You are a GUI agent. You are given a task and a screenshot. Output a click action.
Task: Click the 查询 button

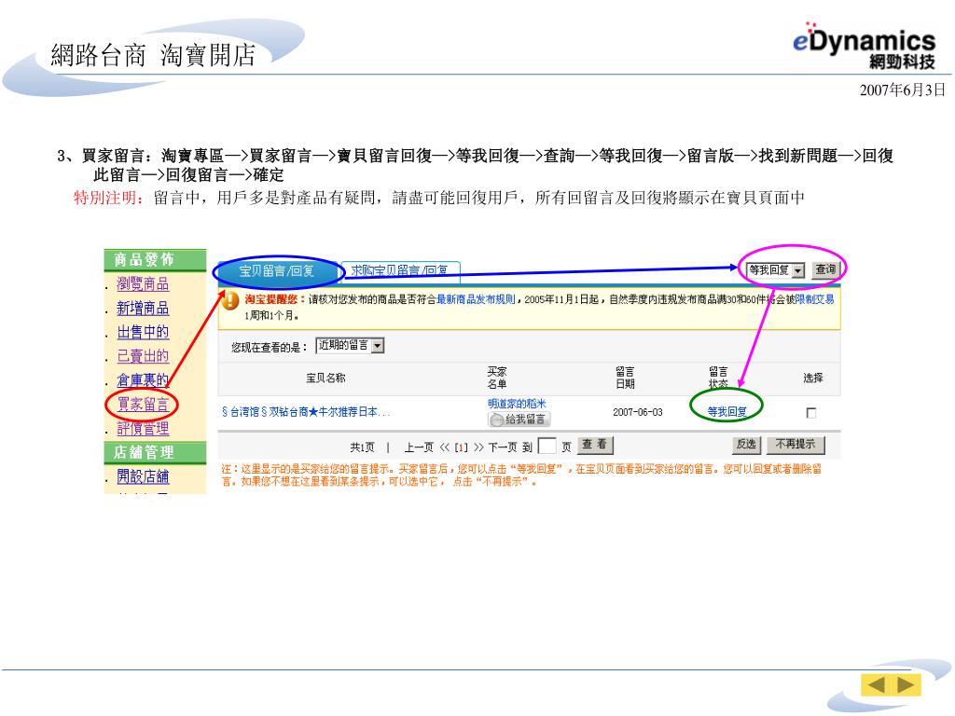[826, 269]
